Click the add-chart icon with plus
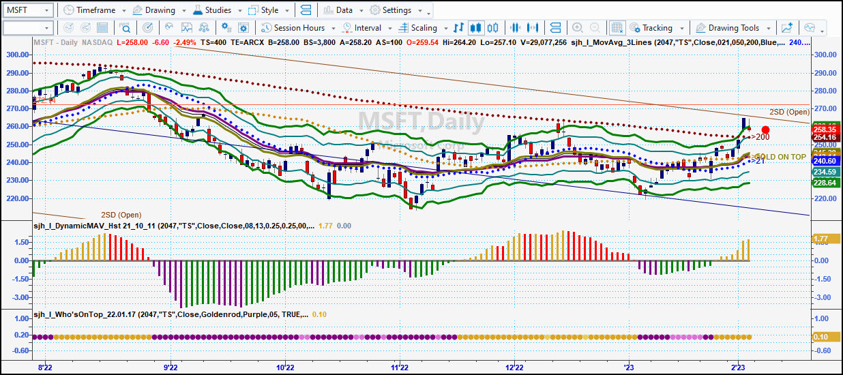Screen dimensions: 843x375 tap(787, 28)
